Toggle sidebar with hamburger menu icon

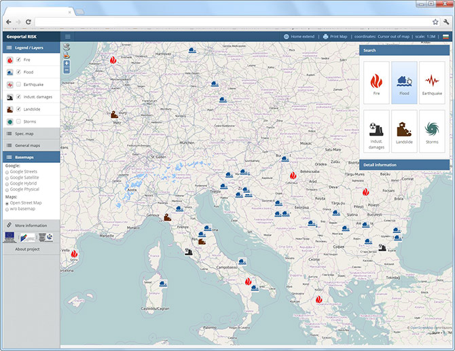click(68, 37)
